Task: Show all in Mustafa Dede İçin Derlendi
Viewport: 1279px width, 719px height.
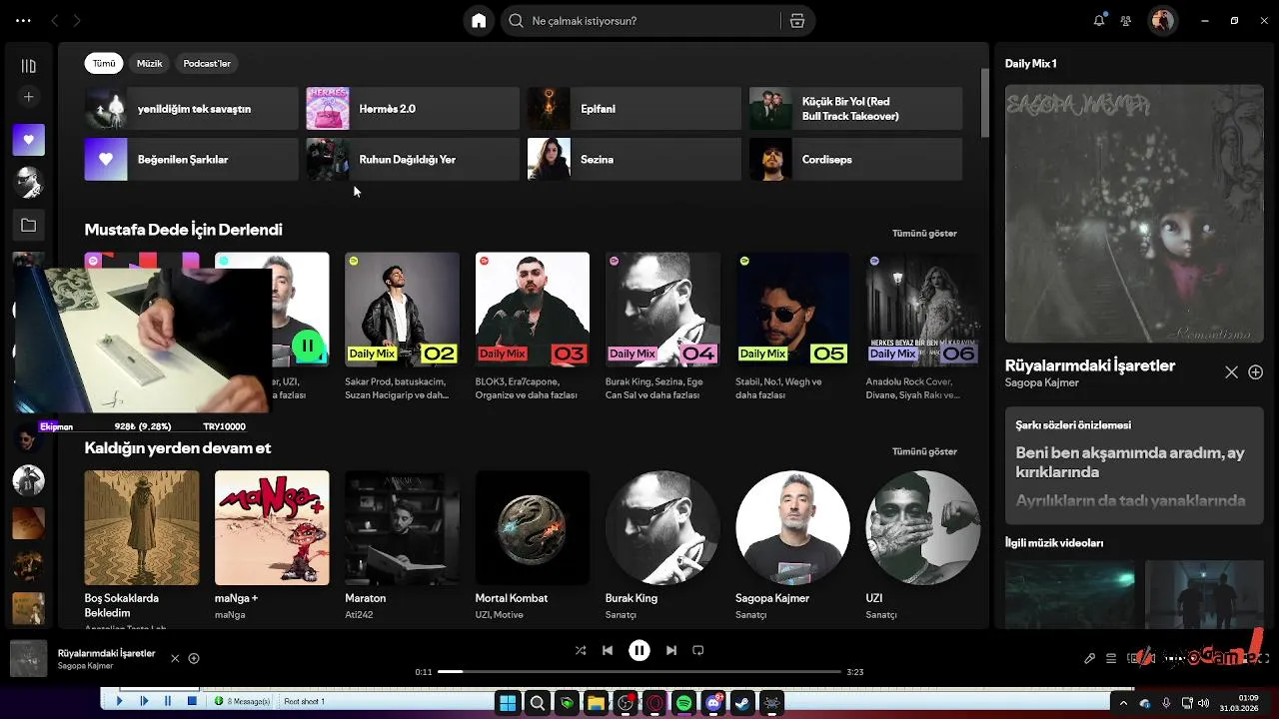Action: [x=924, y=234]
